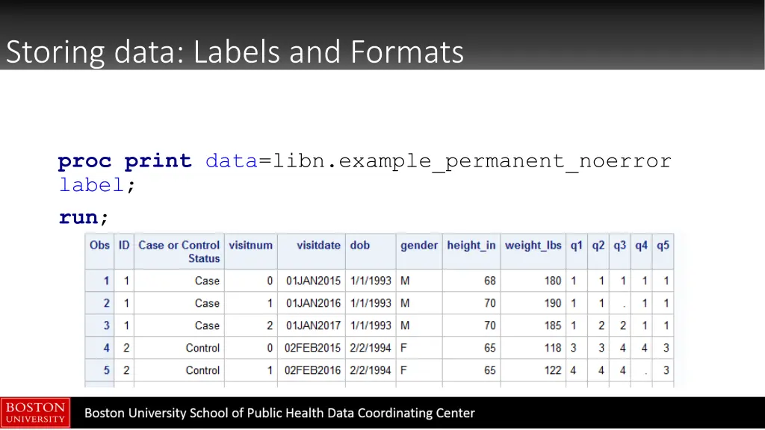Screen dimensions: 765x430
Task: Click the highlighted label keyword in code
Action: click(x=90, y=184)
